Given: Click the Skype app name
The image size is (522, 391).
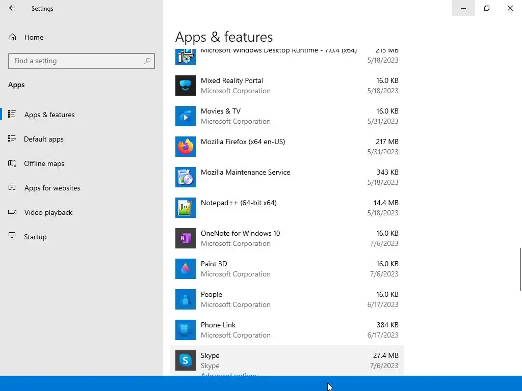Looking at the screenshot, I should tap(210, 355).
